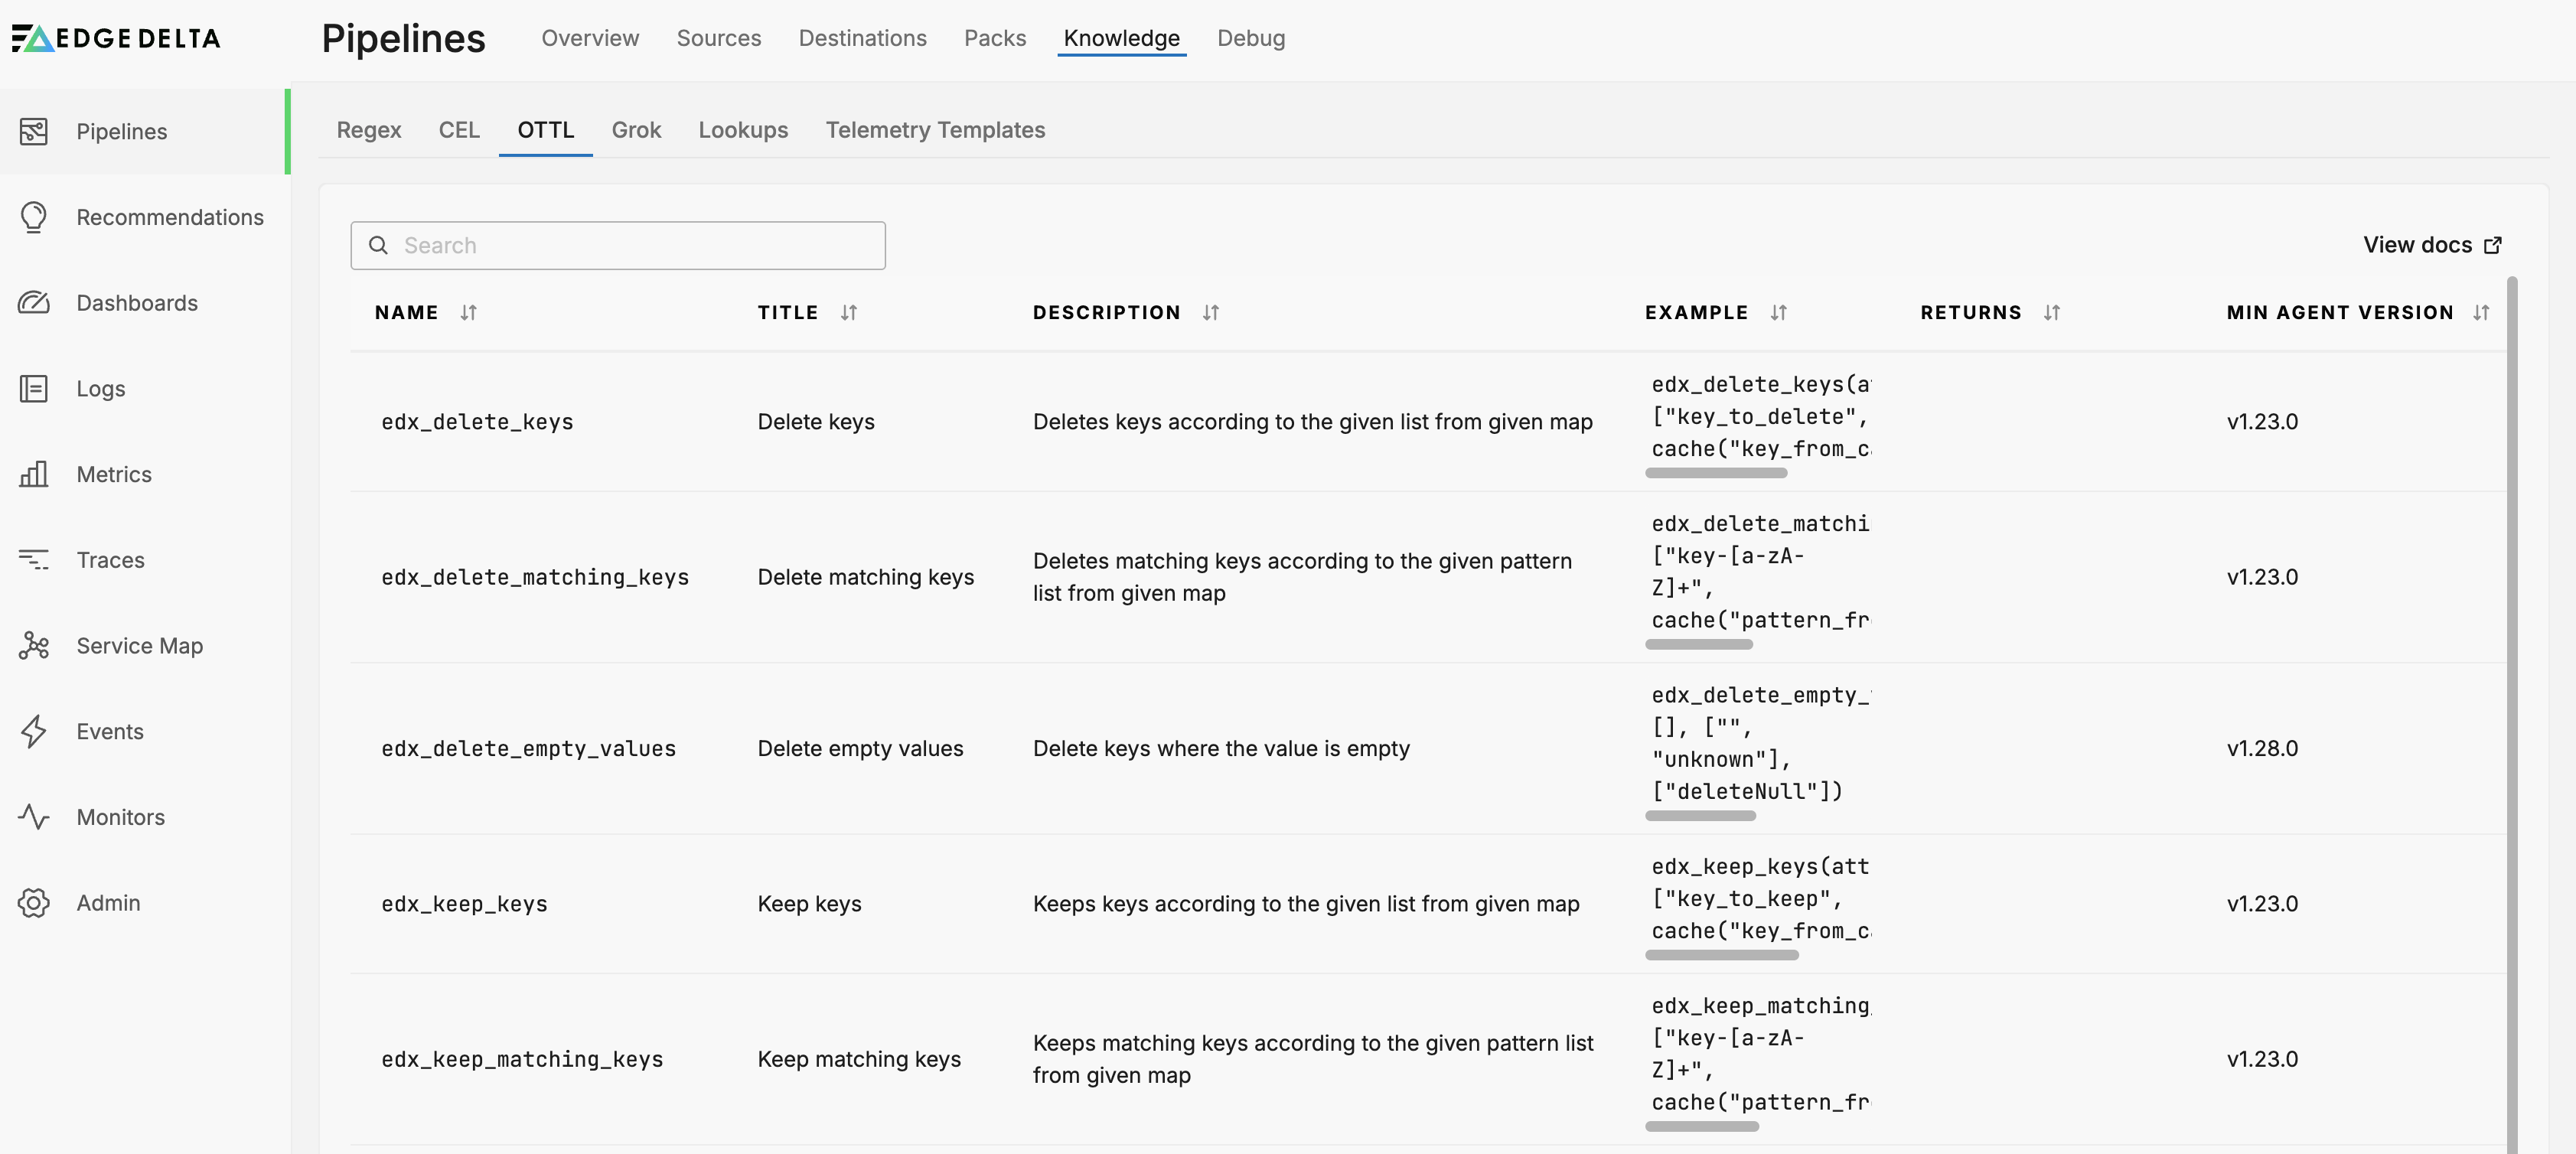Select the edx_keep_matching_keys name cell
This screenshot has height=1154, width=2576.
tap(522, 1059)
